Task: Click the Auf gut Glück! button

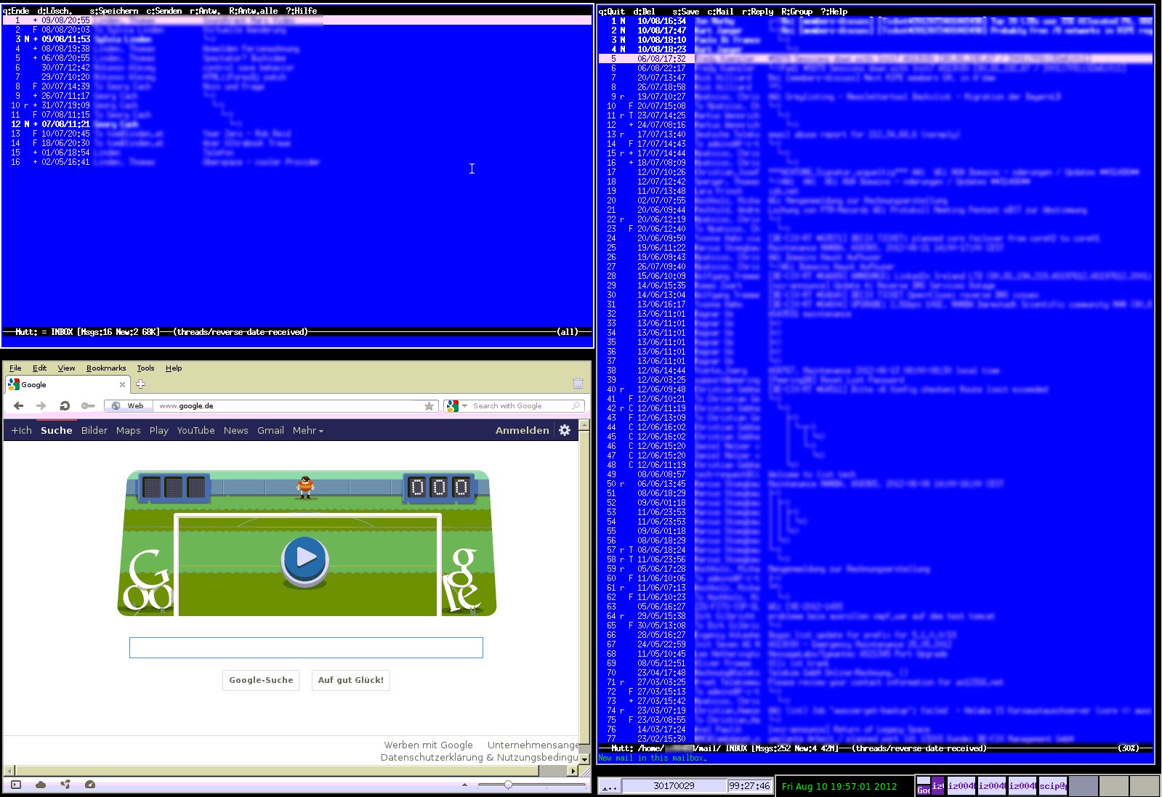Action: coord(351,680)
